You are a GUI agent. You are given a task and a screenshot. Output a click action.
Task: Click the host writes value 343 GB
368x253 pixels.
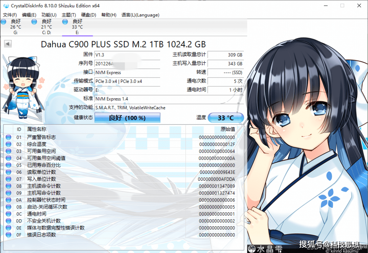[x=226, y=64]
